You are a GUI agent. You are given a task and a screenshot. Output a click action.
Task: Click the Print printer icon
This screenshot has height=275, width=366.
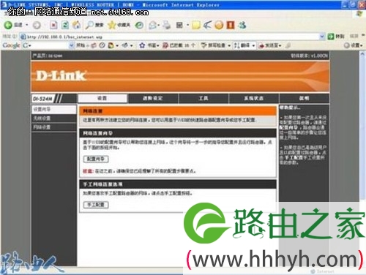coord(166,25)
